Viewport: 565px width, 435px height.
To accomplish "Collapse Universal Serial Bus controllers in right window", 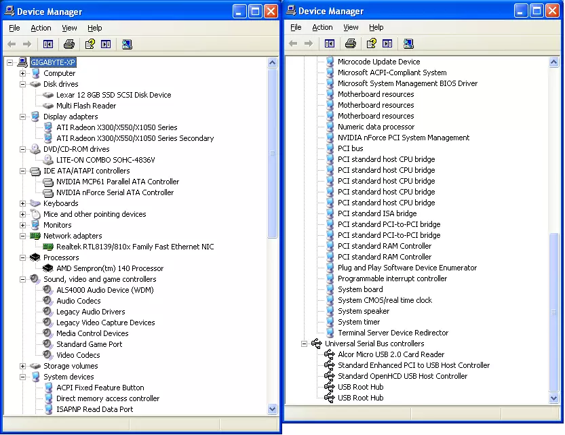I will tap(304, 344).
